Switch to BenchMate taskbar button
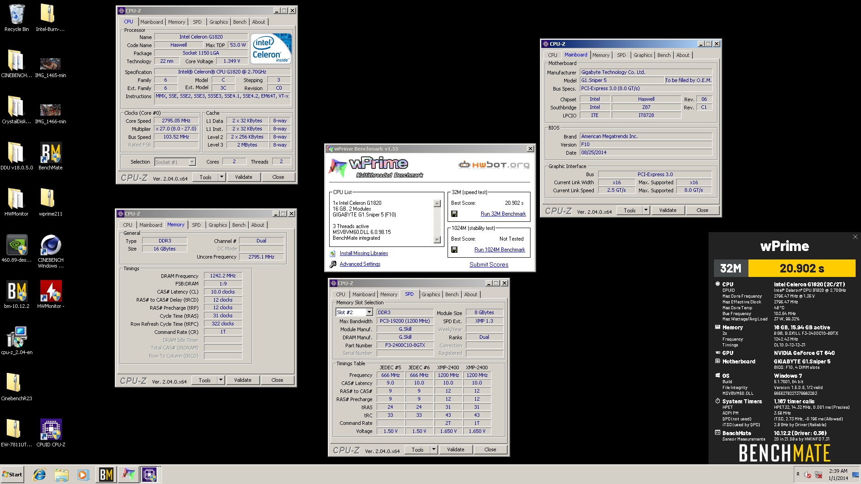 click(106, 475)
